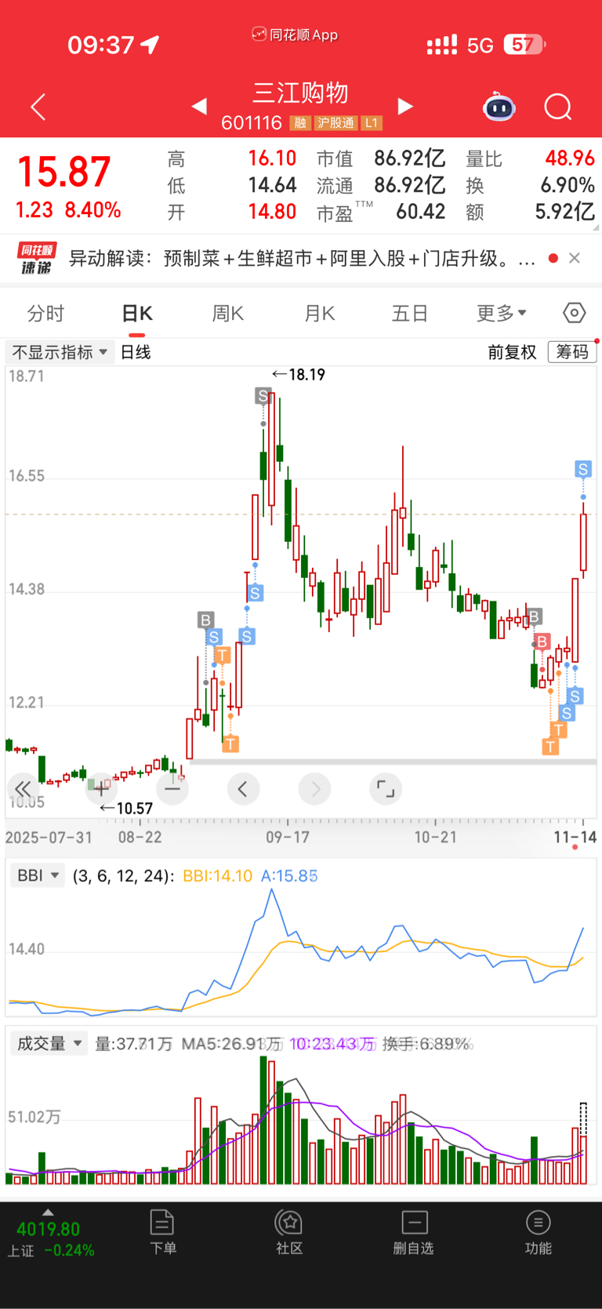Switch to the 周K tab
Image resolution: width=602 pixels, height=1309 pixels.
point(228,314)
